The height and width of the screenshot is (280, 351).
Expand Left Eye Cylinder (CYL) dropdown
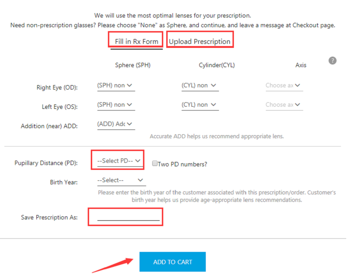[200, 105]
